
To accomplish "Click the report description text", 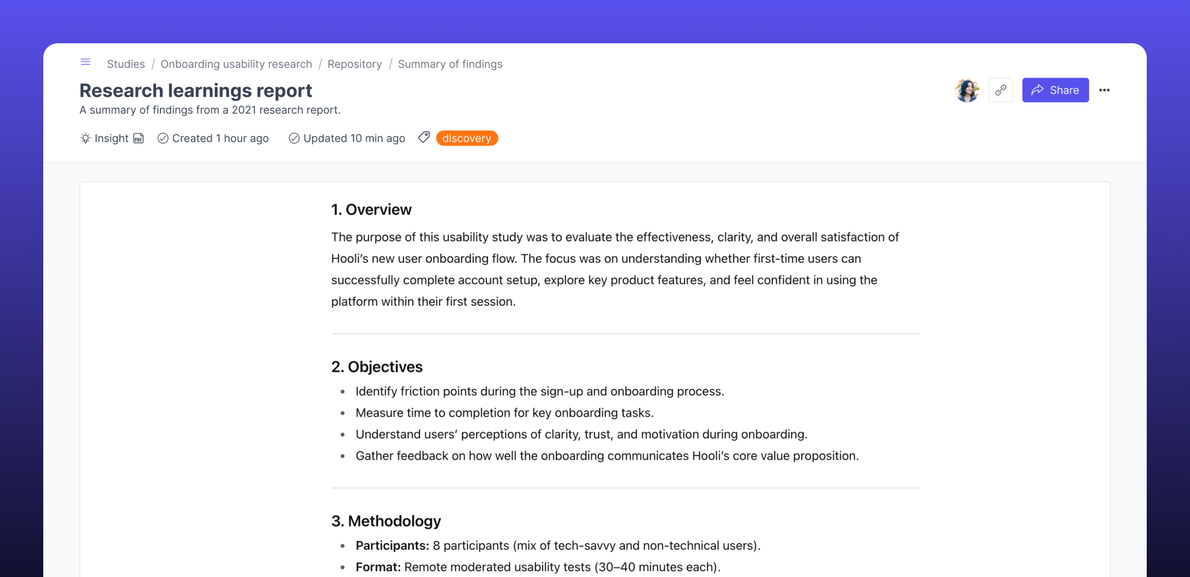I will [x=210, y=109].
